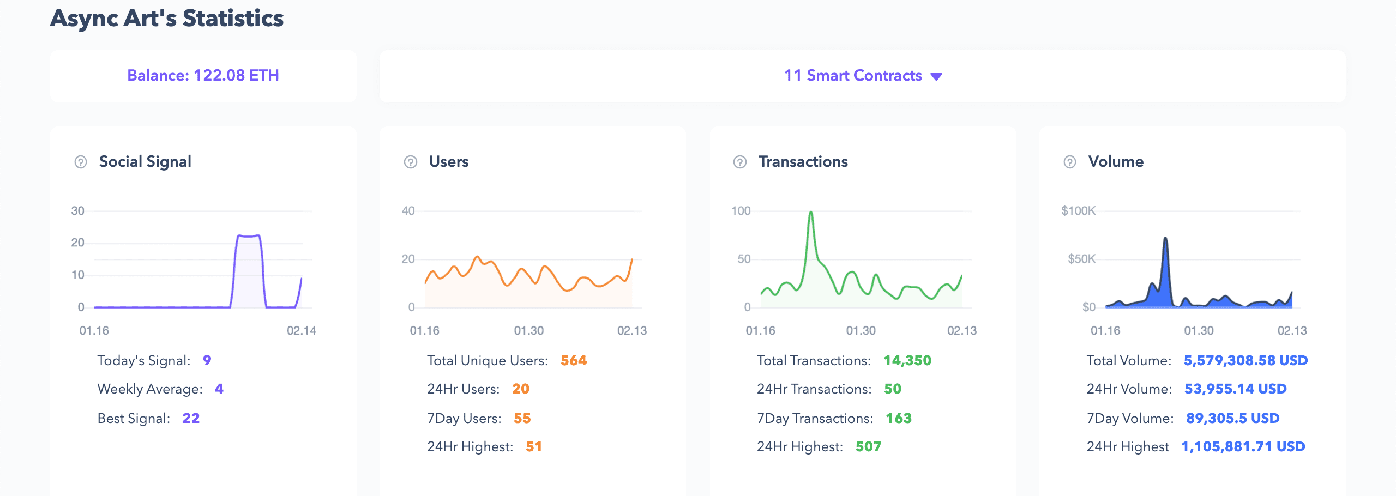Click the $50K label on Volume axis
The width and height of the screenshot is (1396, 496).
[1081, 258]
